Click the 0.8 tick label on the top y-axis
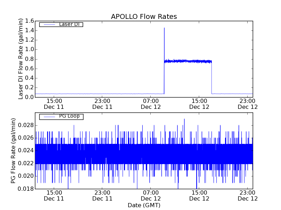The image size is (281, 210). pyautogui.click(x=30, y=59)
